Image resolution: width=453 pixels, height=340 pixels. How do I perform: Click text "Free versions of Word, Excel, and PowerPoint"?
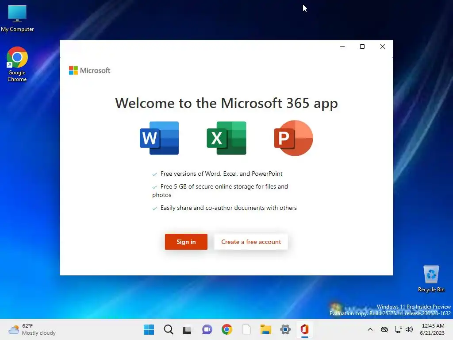coord(222,174)
